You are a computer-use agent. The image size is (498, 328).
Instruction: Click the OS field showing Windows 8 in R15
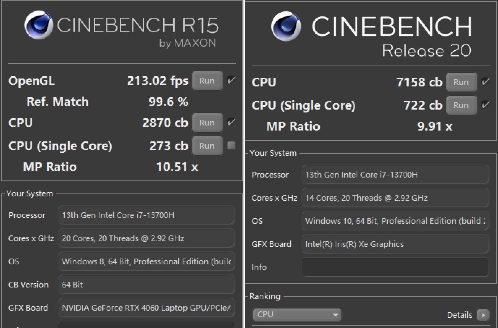tap(146, 261)
